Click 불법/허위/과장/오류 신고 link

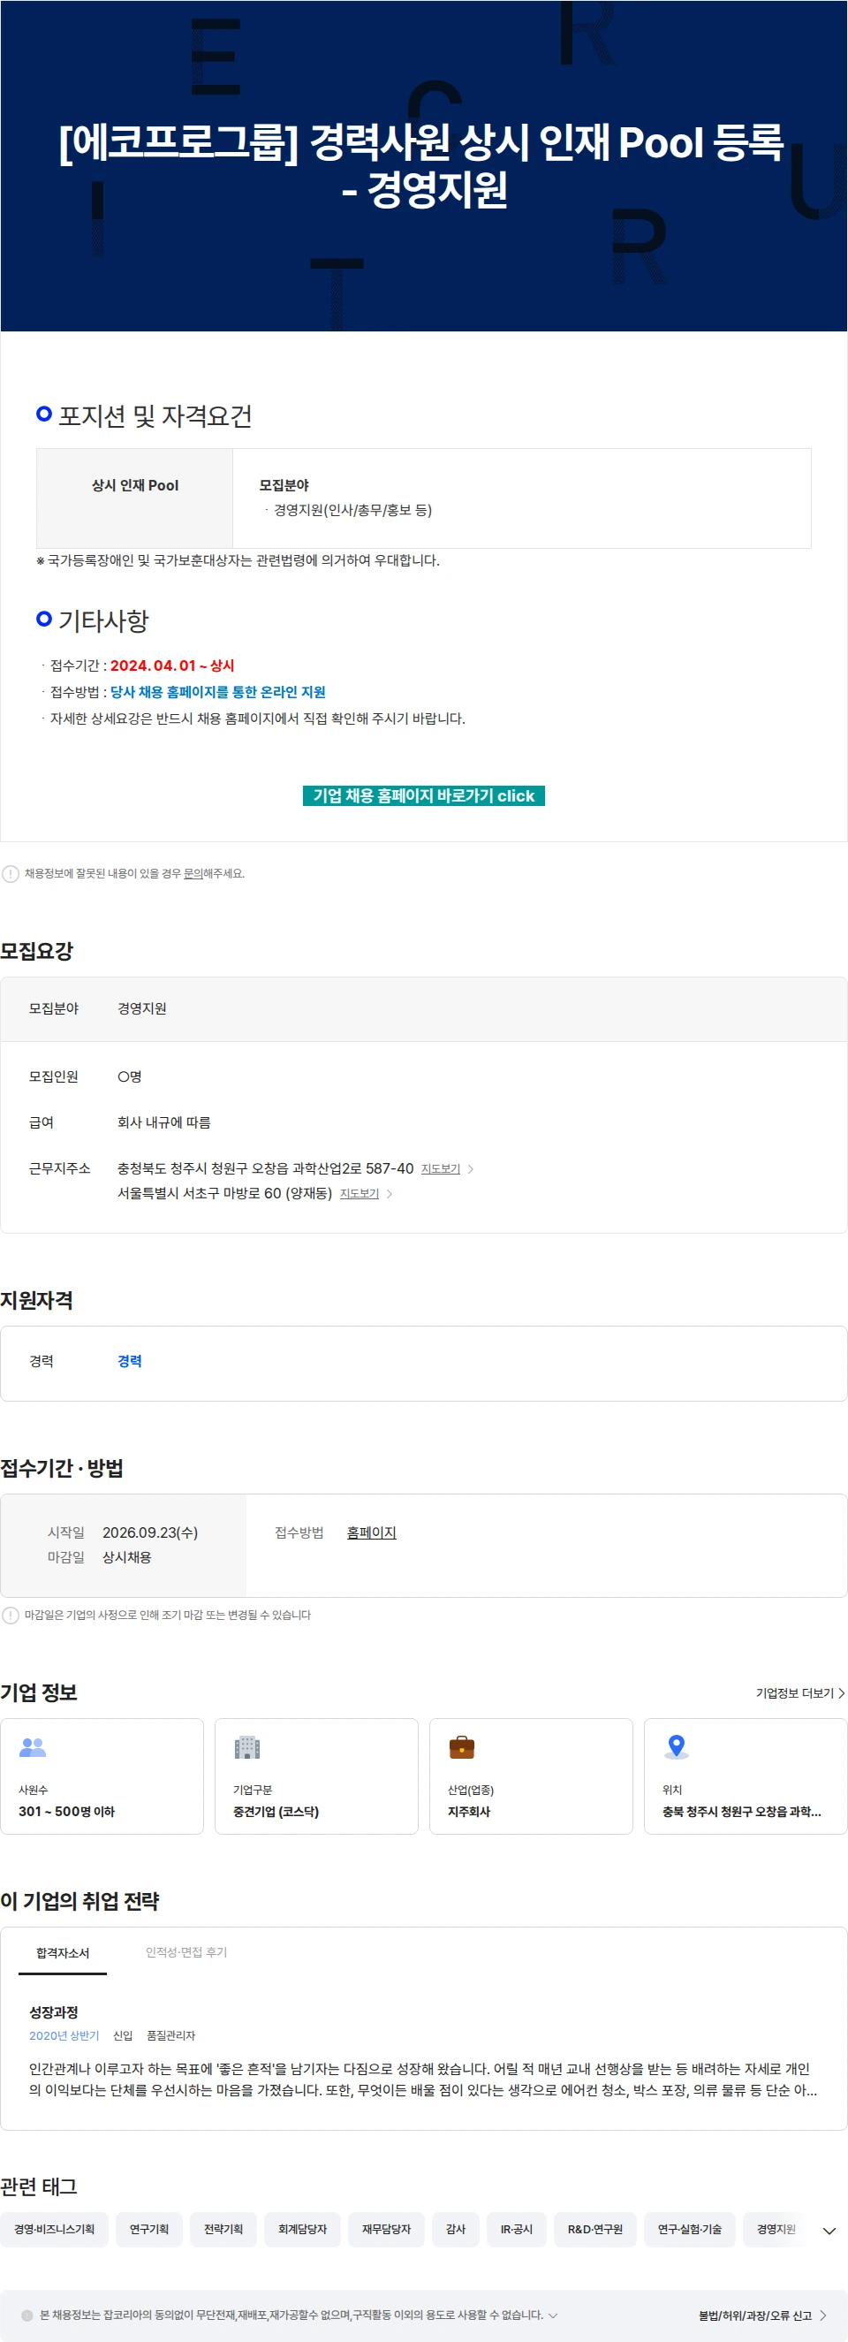coord(754,2315)
